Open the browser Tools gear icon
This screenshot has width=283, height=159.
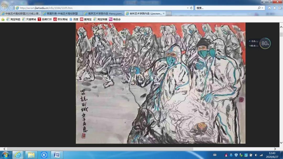pos(279,8)
